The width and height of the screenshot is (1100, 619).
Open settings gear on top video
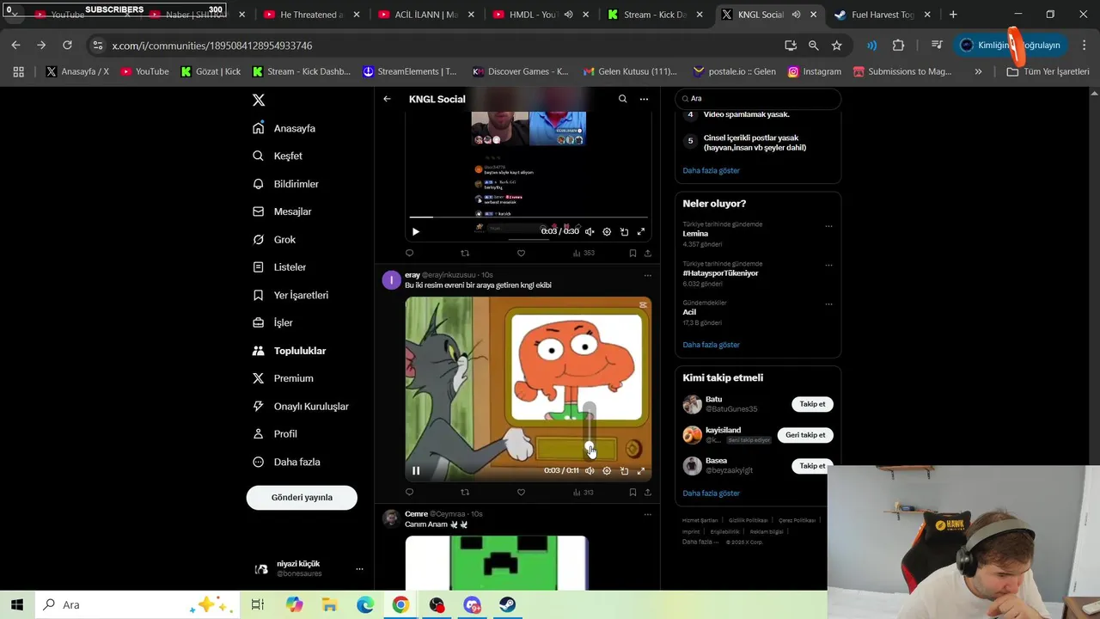(607, 231)
